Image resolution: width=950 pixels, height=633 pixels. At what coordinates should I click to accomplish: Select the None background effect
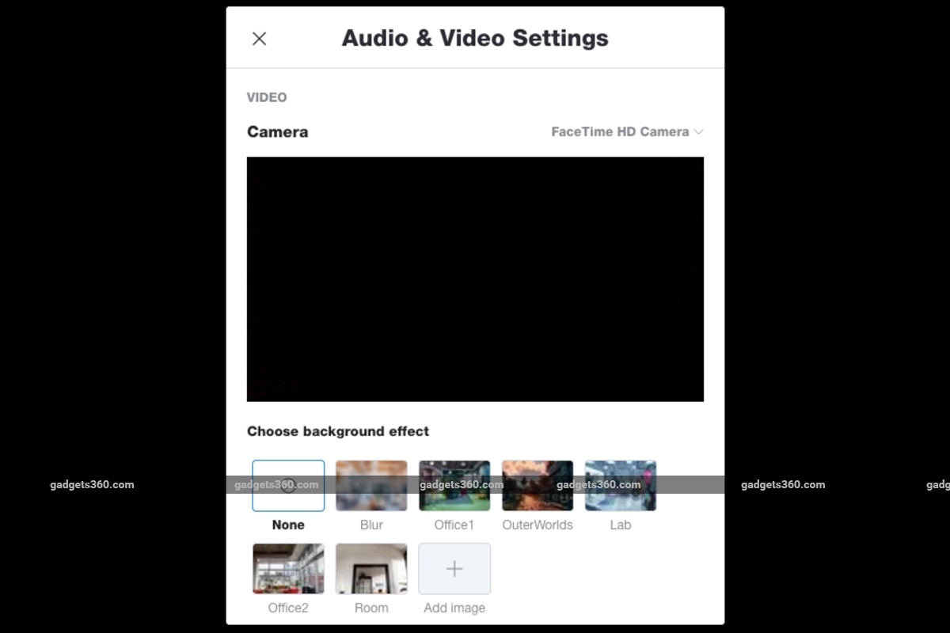click(x=288, y=486)
